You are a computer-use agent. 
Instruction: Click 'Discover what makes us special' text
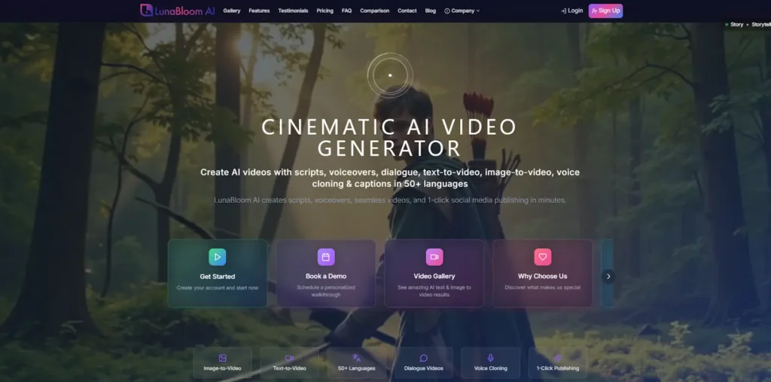pos(543,288)
